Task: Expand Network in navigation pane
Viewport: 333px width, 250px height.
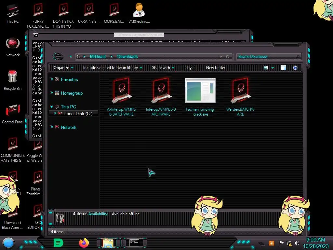Action: (52, 127)
